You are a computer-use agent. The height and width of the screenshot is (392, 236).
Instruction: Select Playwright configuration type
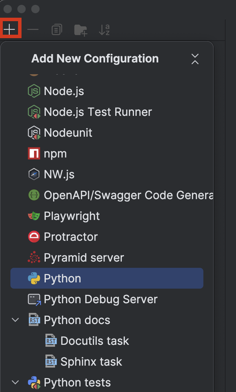click(107, 216)
